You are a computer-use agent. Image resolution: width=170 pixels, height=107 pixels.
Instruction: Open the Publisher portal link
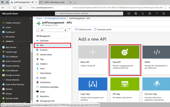click(83, 29)
